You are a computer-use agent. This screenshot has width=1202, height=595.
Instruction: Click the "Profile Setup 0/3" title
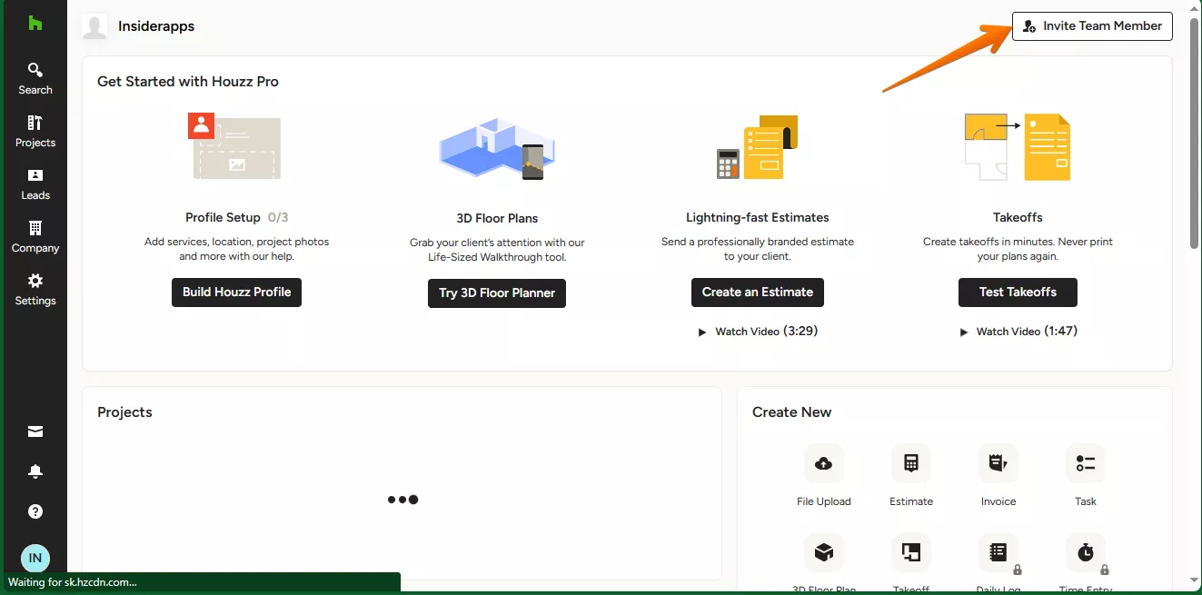pos(236,217)
